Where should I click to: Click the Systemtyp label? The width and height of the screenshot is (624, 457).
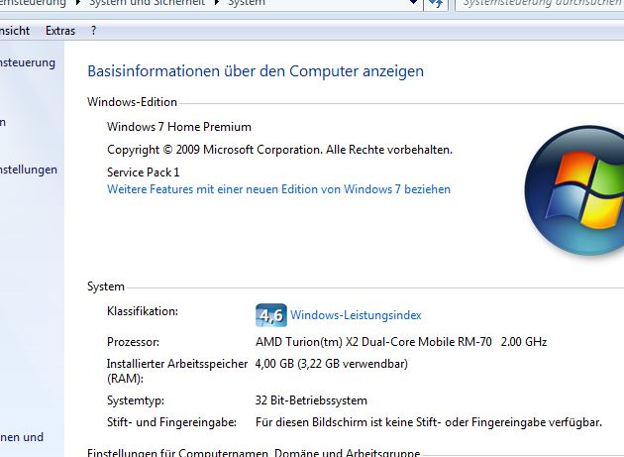136,400
